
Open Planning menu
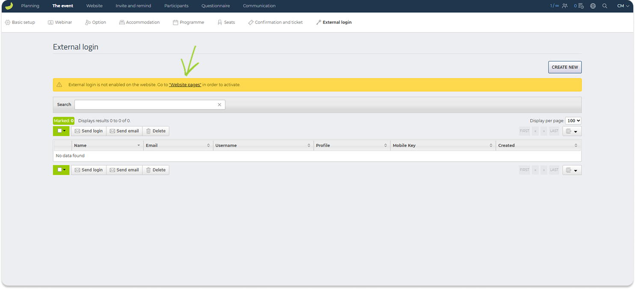point(30,6)
